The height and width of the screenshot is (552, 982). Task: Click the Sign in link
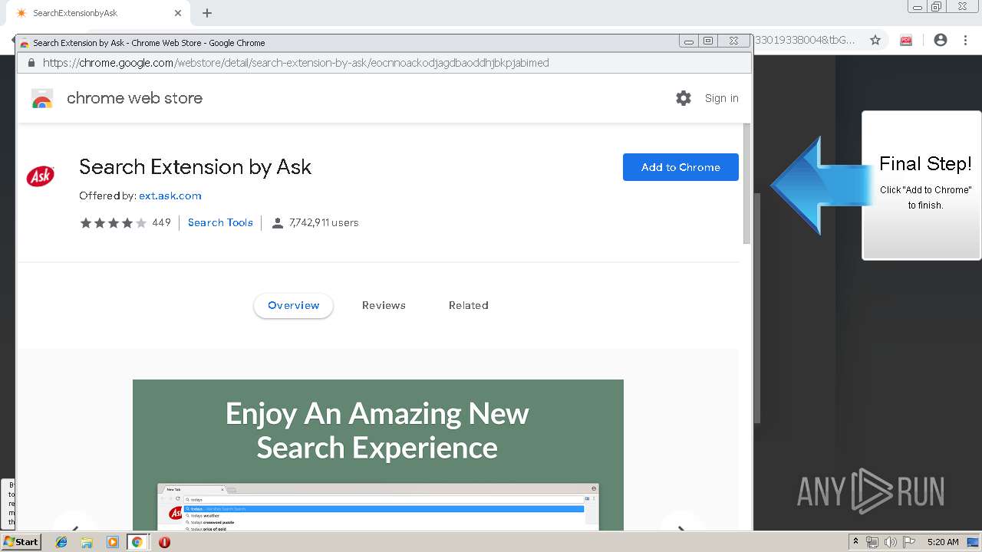pyautogui.click(x=721, y=98)
